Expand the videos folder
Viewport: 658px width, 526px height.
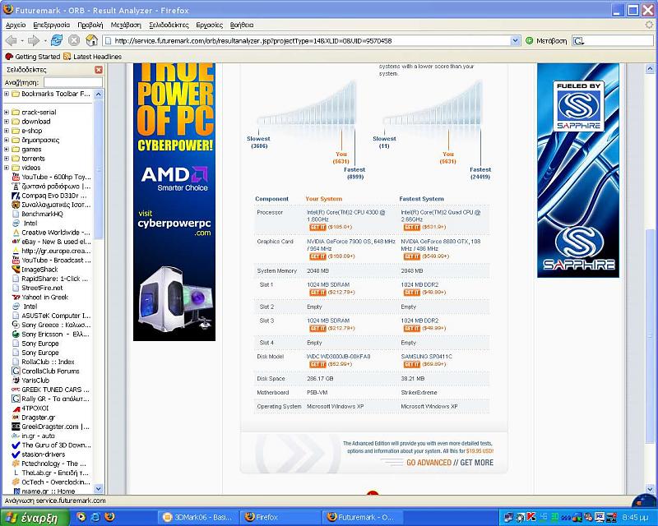pyautogui.click(x=7, y=168)
